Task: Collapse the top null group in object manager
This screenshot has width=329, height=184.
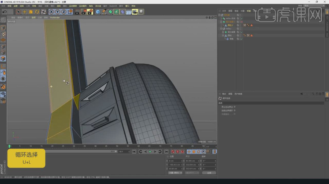Action: 219,15
